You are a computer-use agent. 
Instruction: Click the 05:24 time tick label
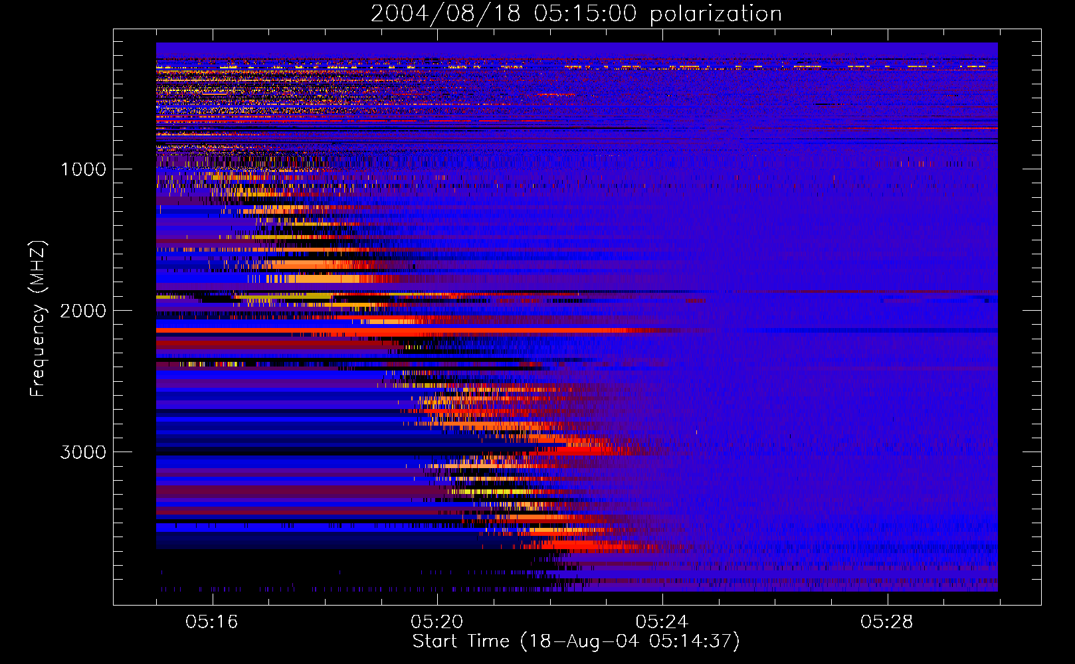[662, 622]
